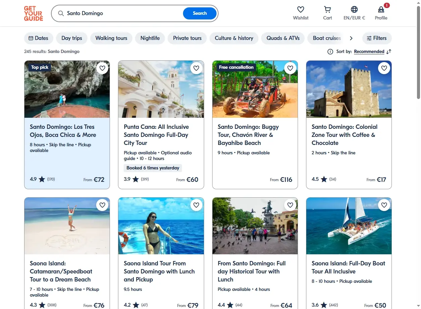Screen dimensions: 421x309
Task: Click the 'From €72' price
Action: click(x=94, y=179)
